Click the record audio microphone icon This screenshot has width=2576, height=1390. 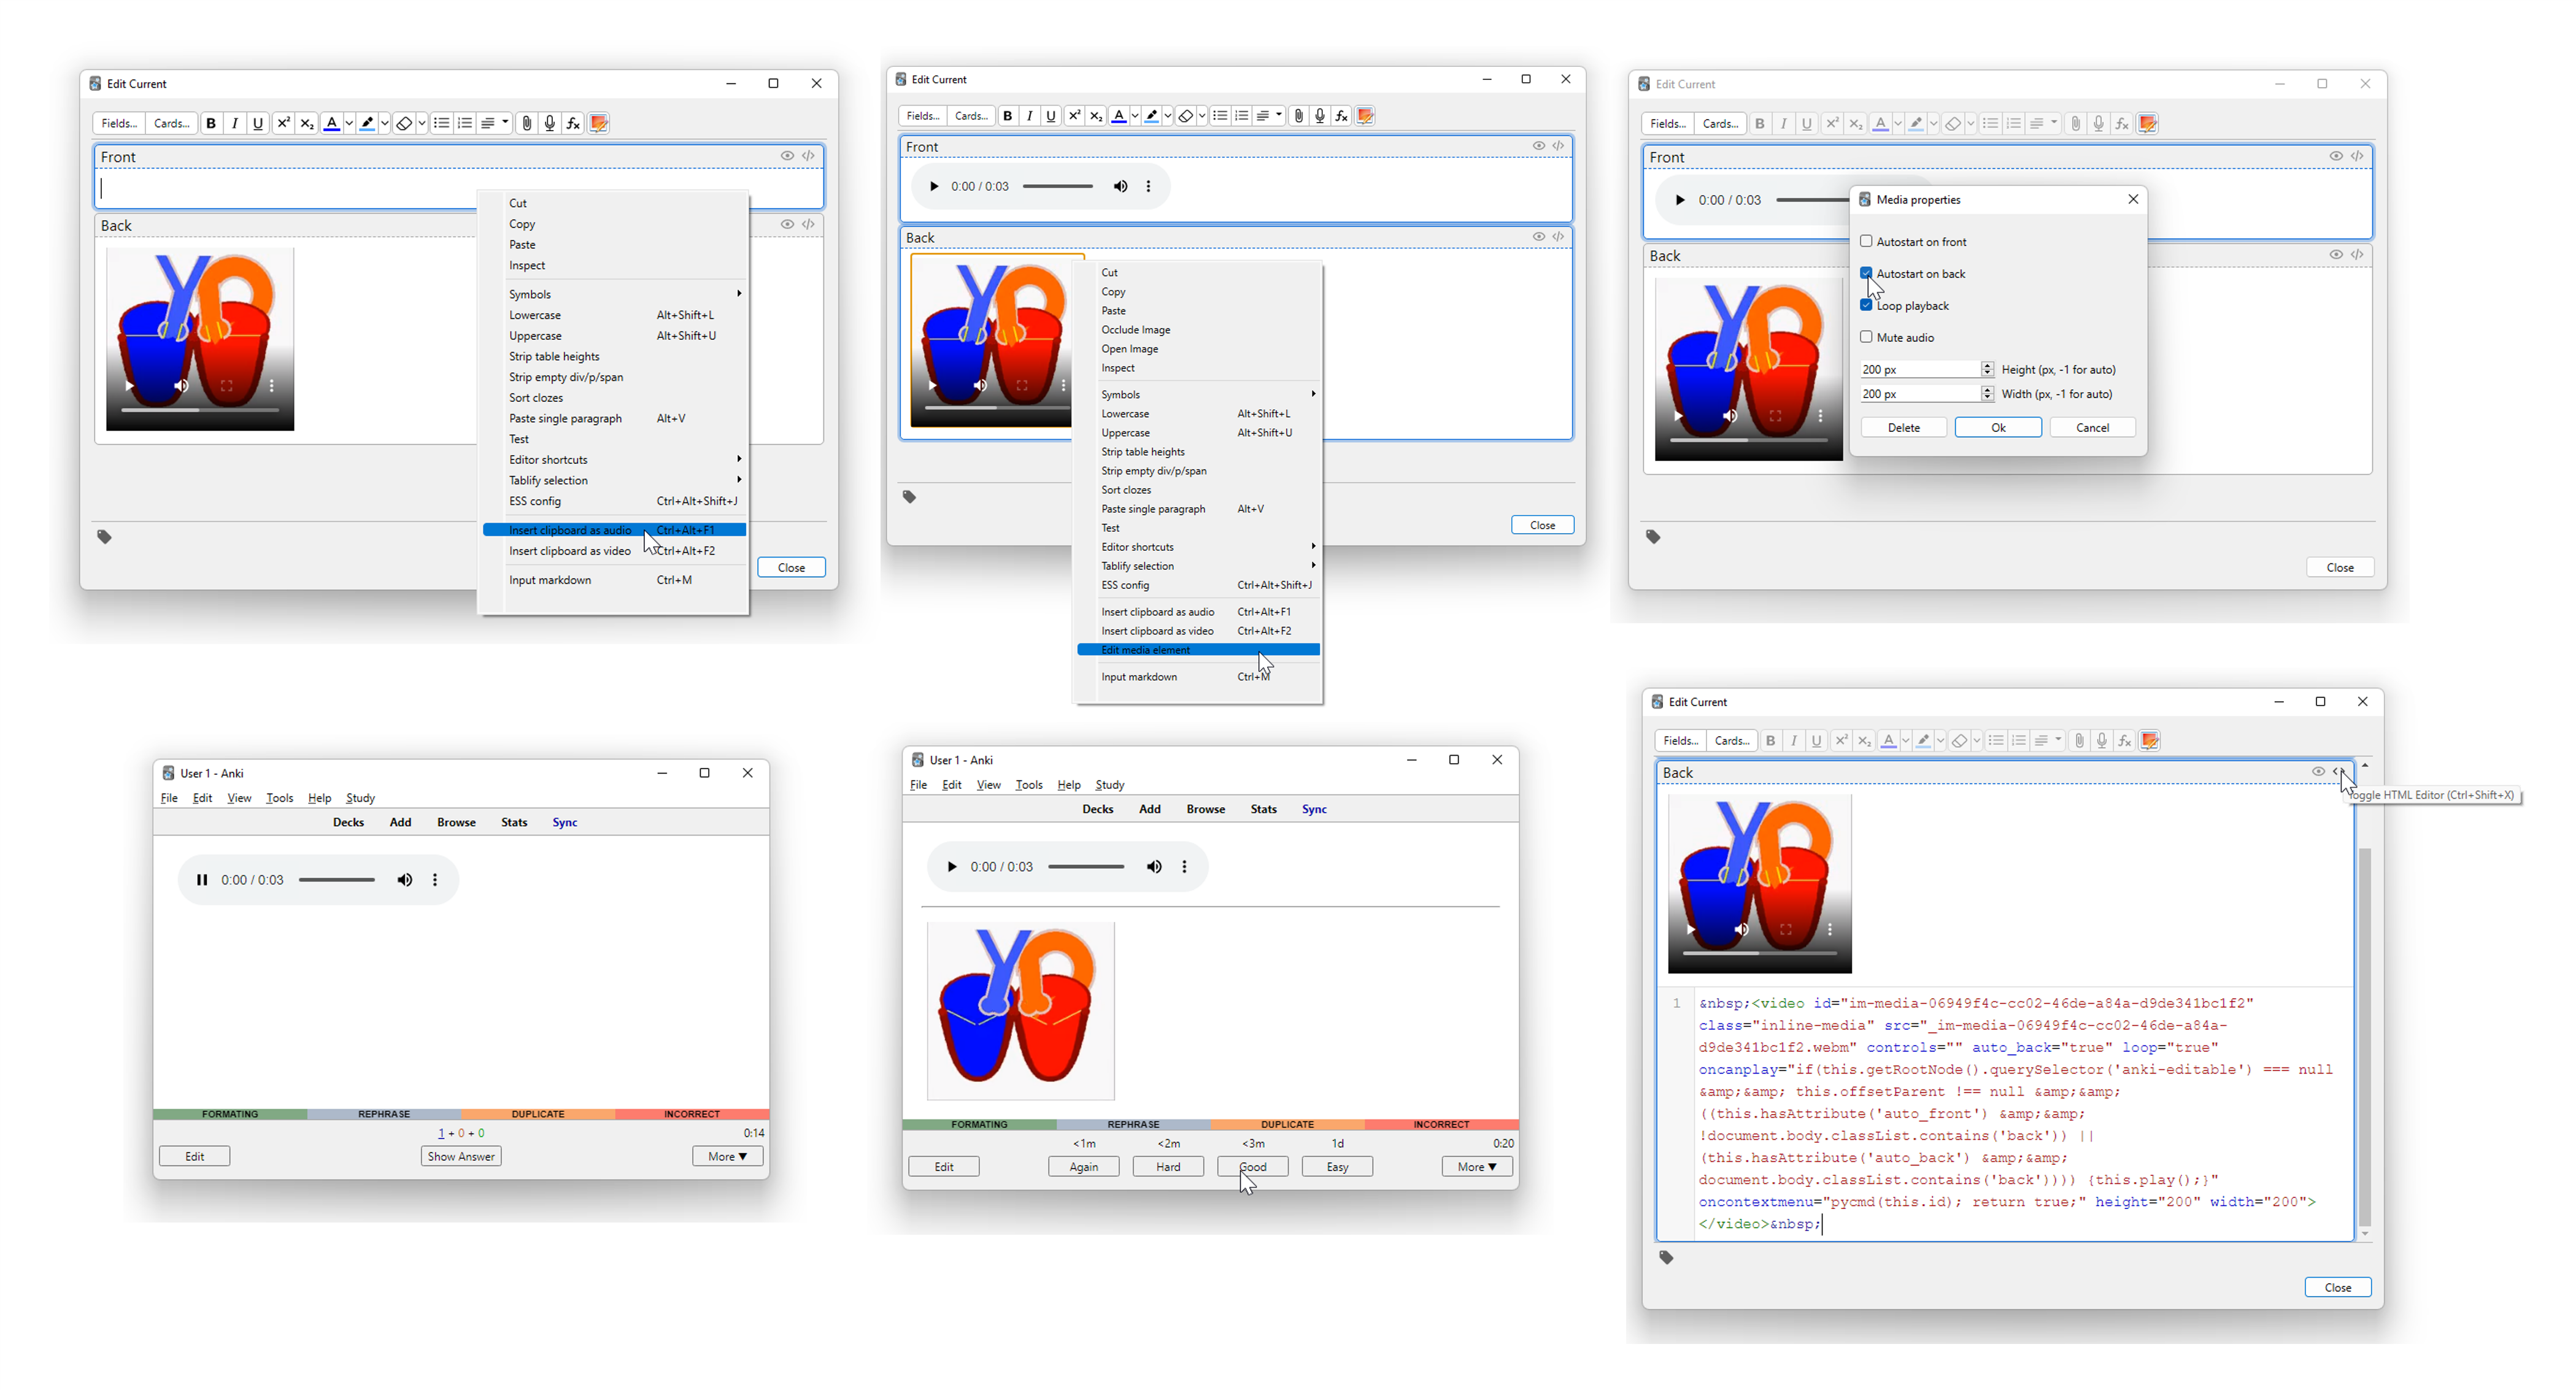pos(549,123)
